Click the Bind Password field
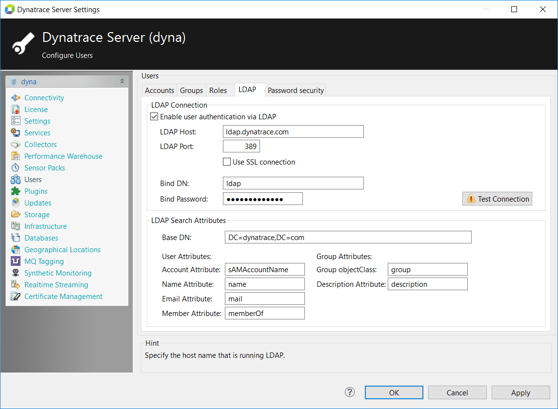The image size is (558, 409). 262,199
